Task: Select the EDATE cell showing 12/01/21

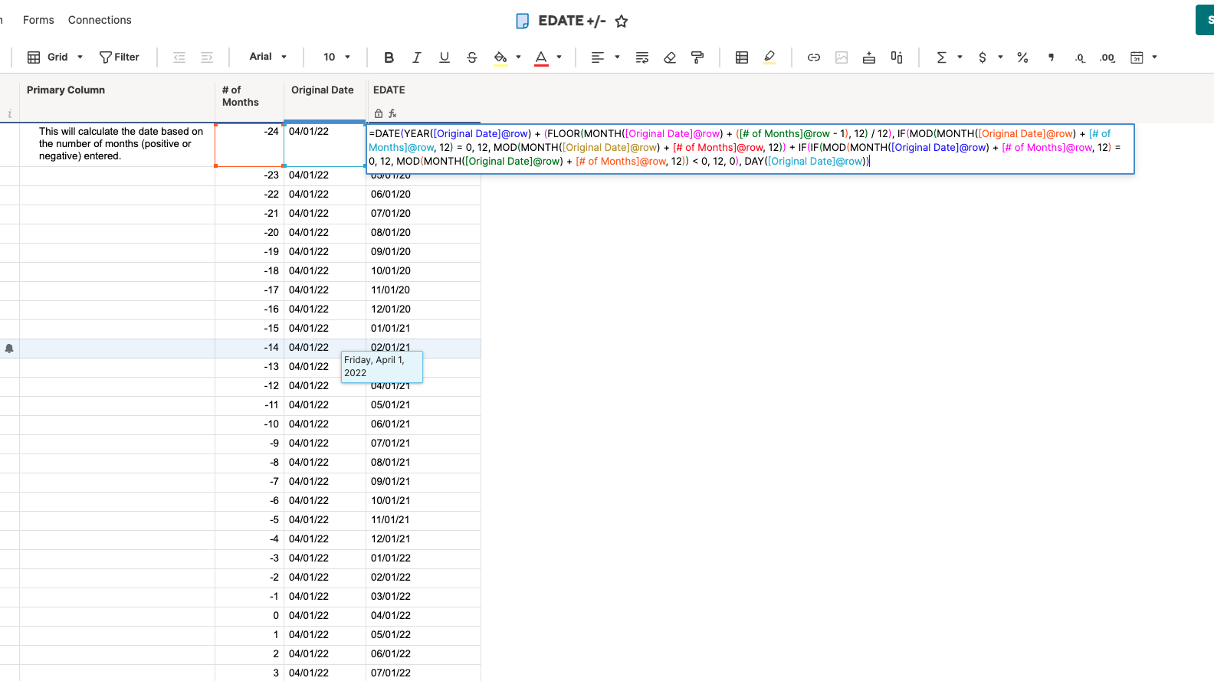Action: pos(423,539)
